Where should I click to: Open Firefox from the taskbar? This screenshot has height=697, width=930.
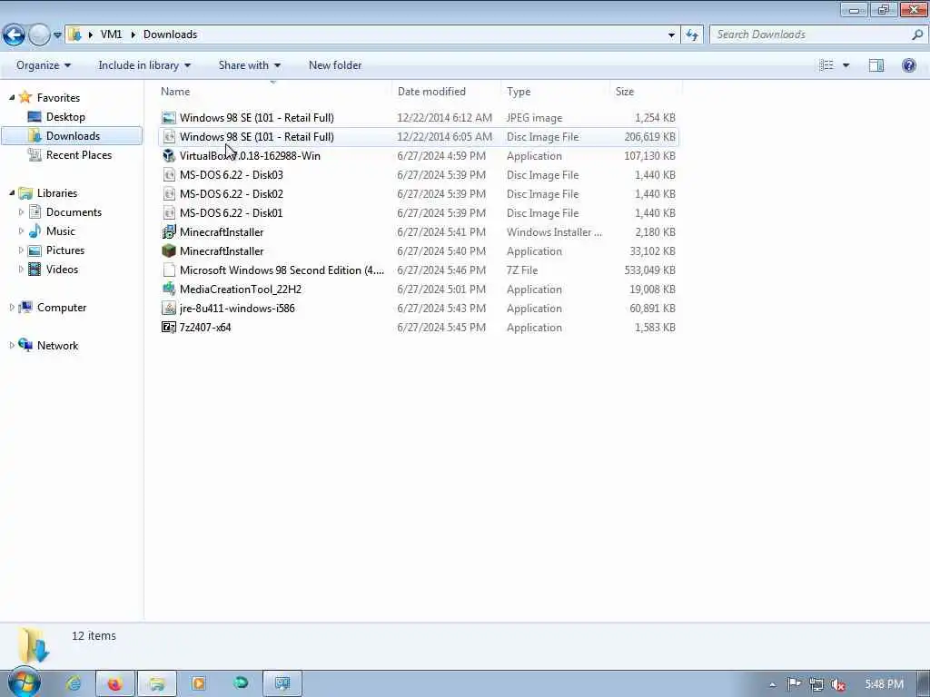point(115,683)
